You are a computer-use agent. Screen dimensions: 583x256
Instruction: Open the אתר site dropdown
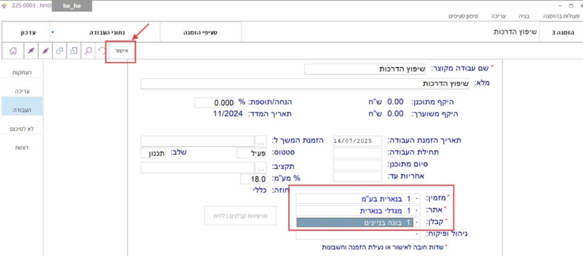pos(416,210)
